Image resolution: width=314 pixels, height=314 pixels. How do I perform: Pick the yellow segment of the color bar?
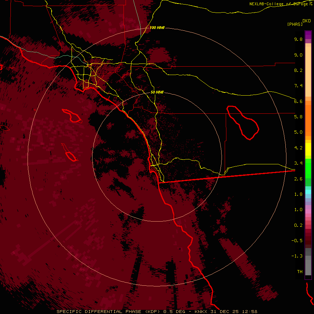coord(308,149)
